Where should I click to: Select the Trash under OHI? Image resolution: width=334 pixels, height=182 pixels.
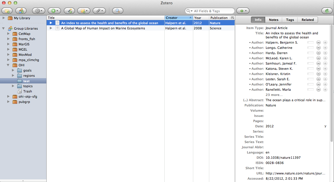click(x=27, y=91)
